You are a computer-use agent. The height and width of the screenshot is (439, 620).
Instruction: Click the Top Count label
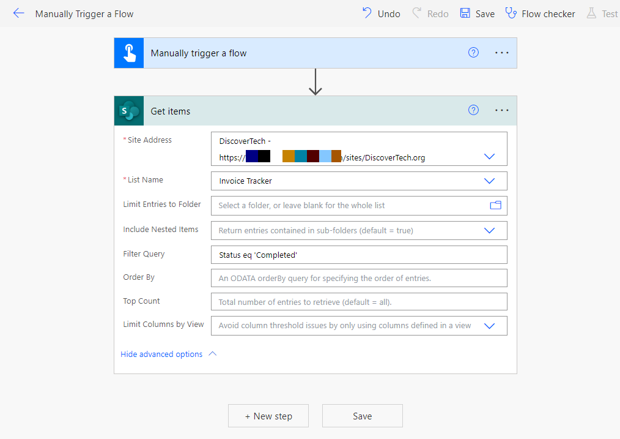[142, 301]
